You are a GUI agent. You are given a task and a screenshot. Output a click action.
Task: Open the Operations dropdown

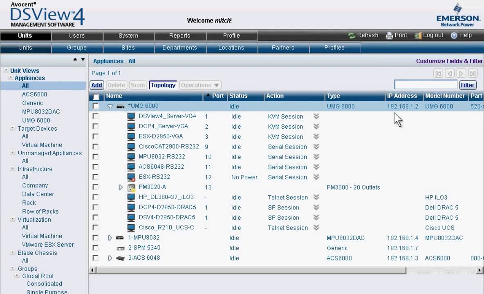200,85
